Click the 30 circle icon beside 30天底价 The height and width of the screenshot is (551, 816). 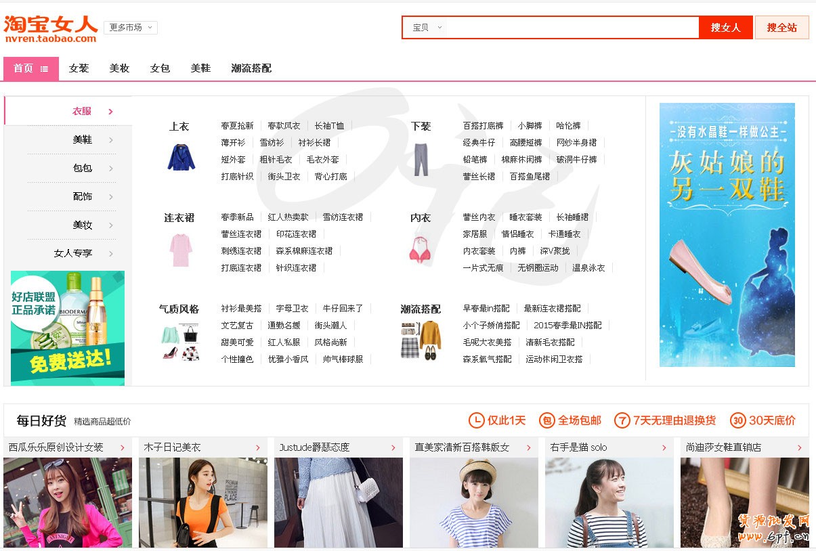(737, 420)
